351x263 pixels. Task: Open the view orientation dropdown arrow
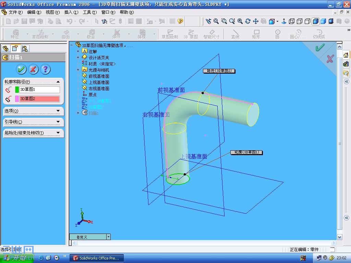pos(277,22)
